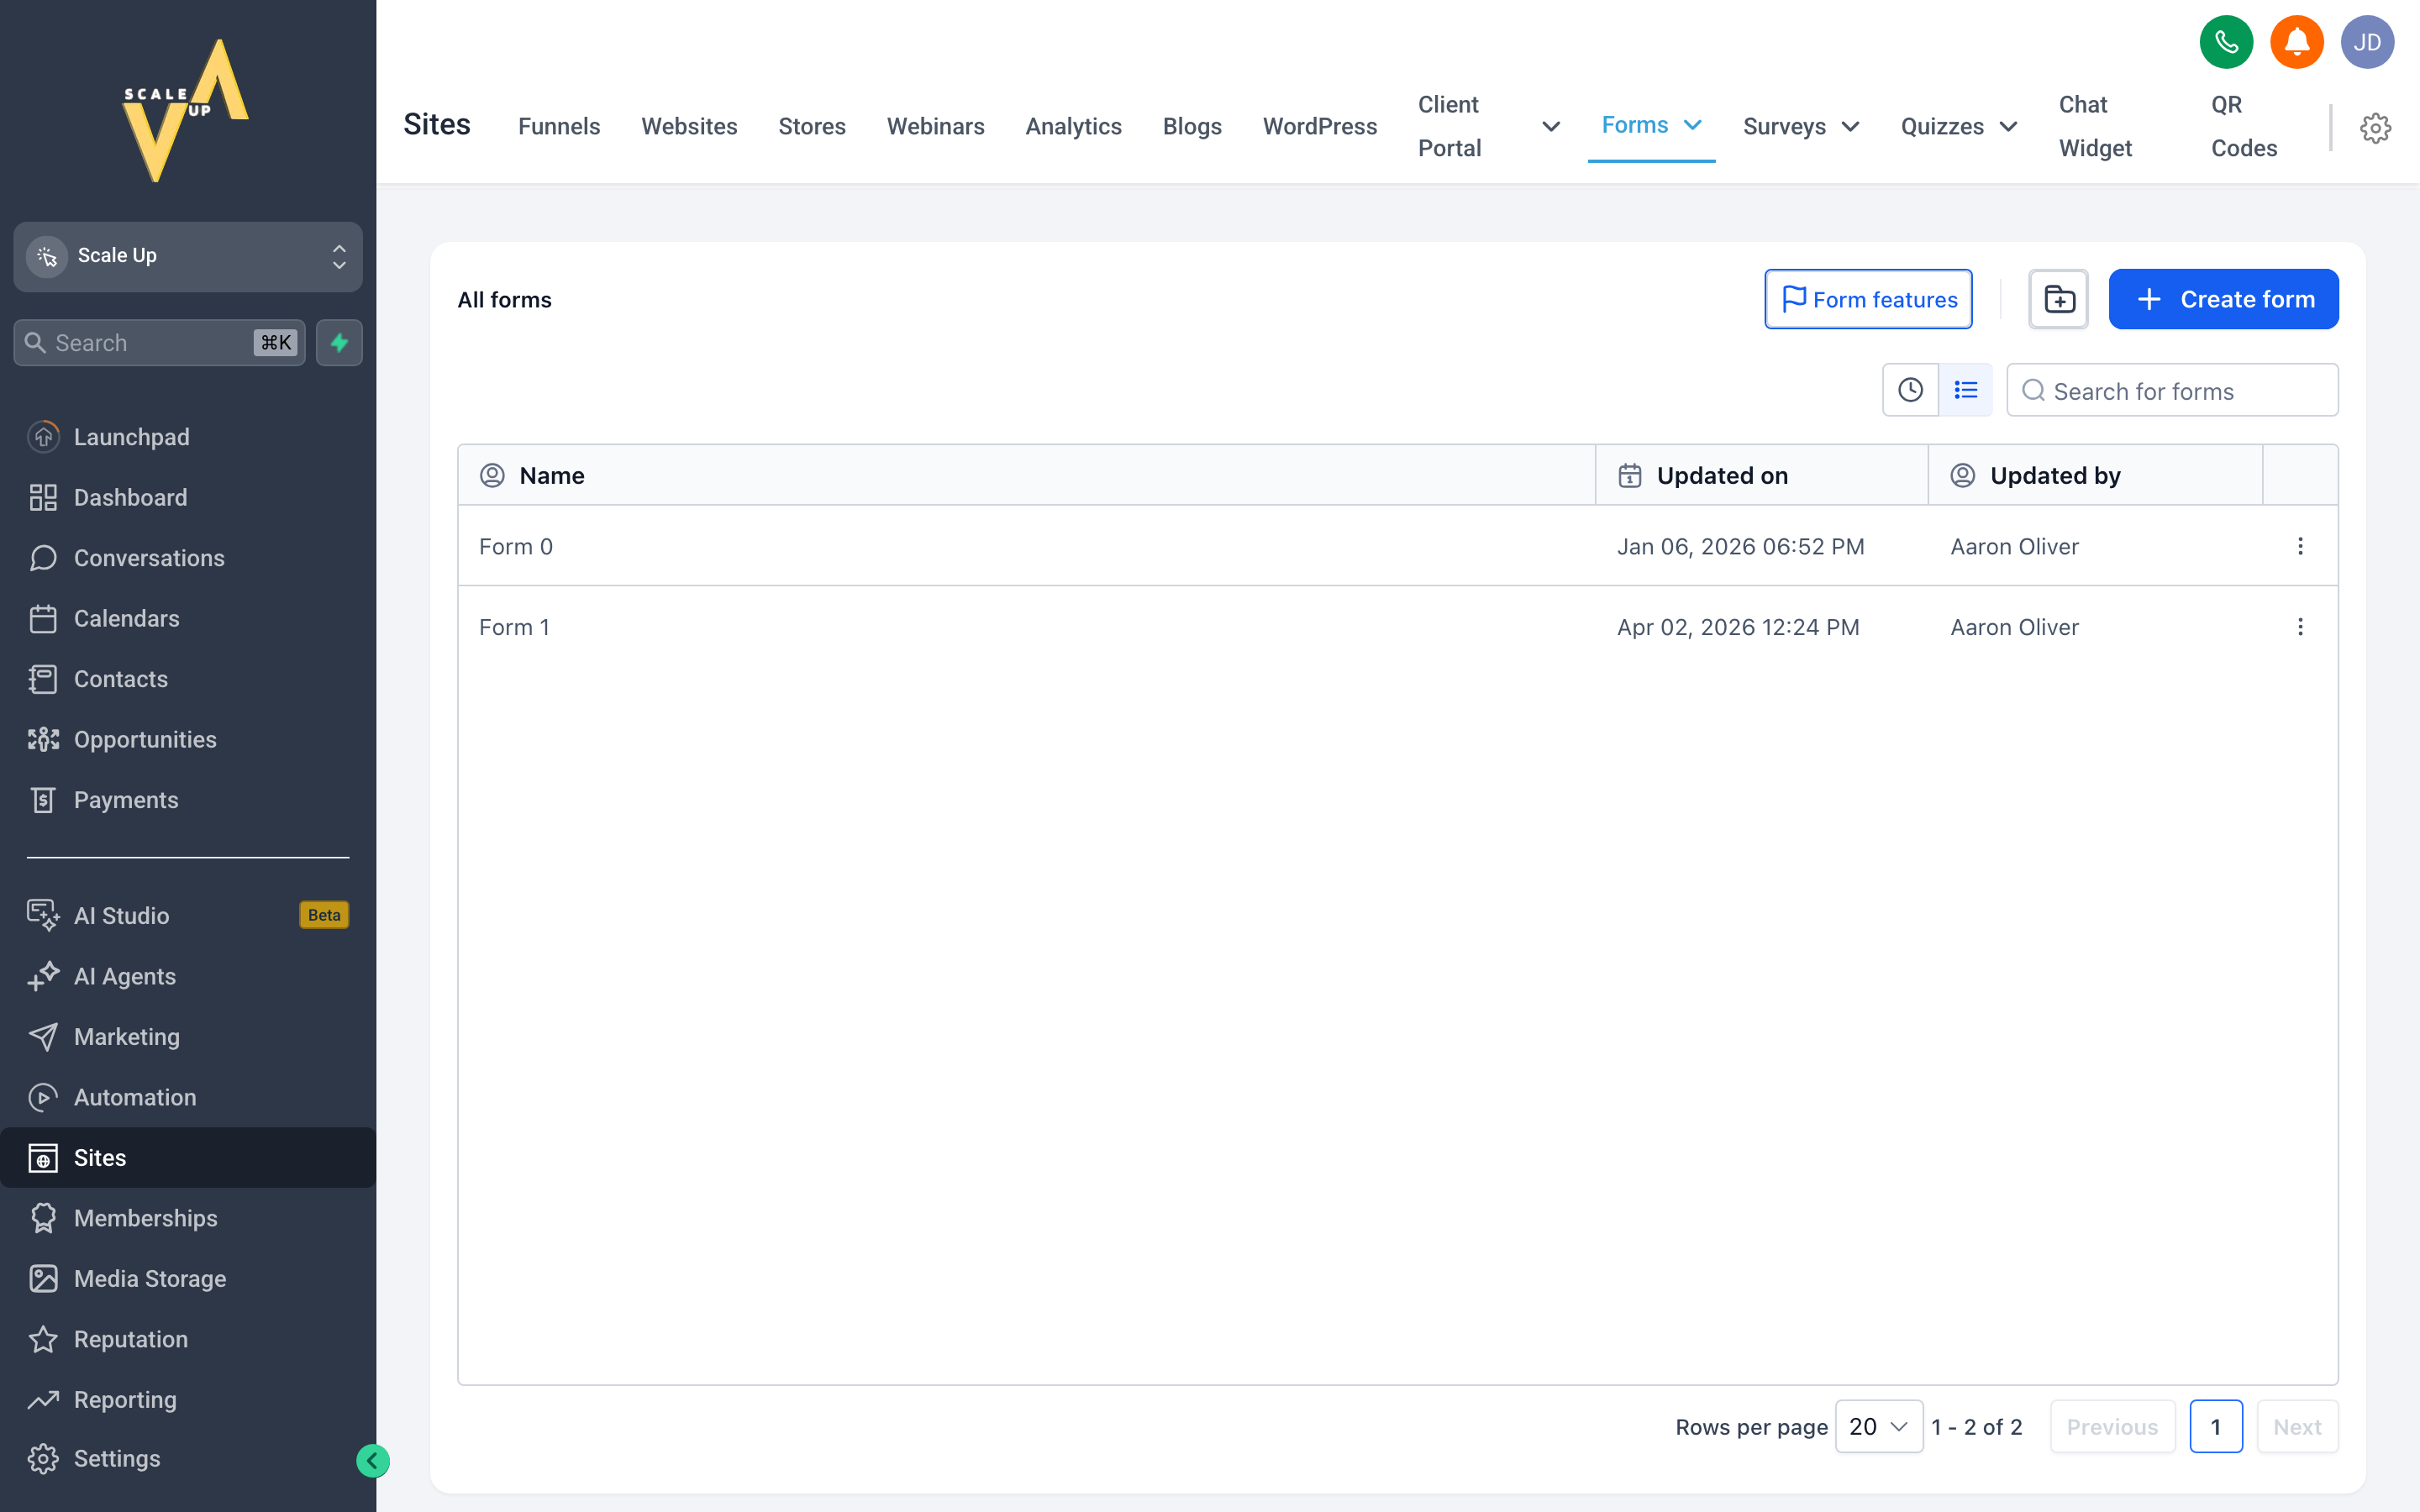Go to Dashboard in the sidebar
The width and height of the screenshot is (2420, 1512).
coord(188,497)
